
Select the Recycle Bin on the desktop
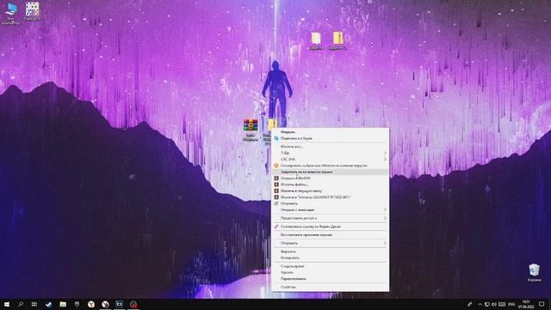click(x=534, y=273)
